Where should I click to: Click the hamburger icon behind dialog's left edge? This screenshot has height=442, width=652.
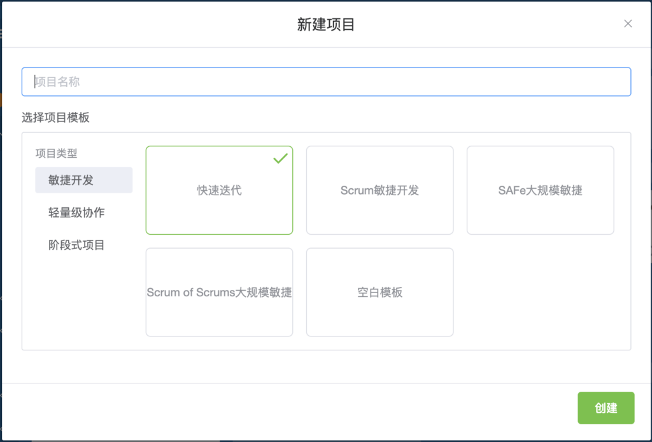pyautogui.click(x=1, y=34)
